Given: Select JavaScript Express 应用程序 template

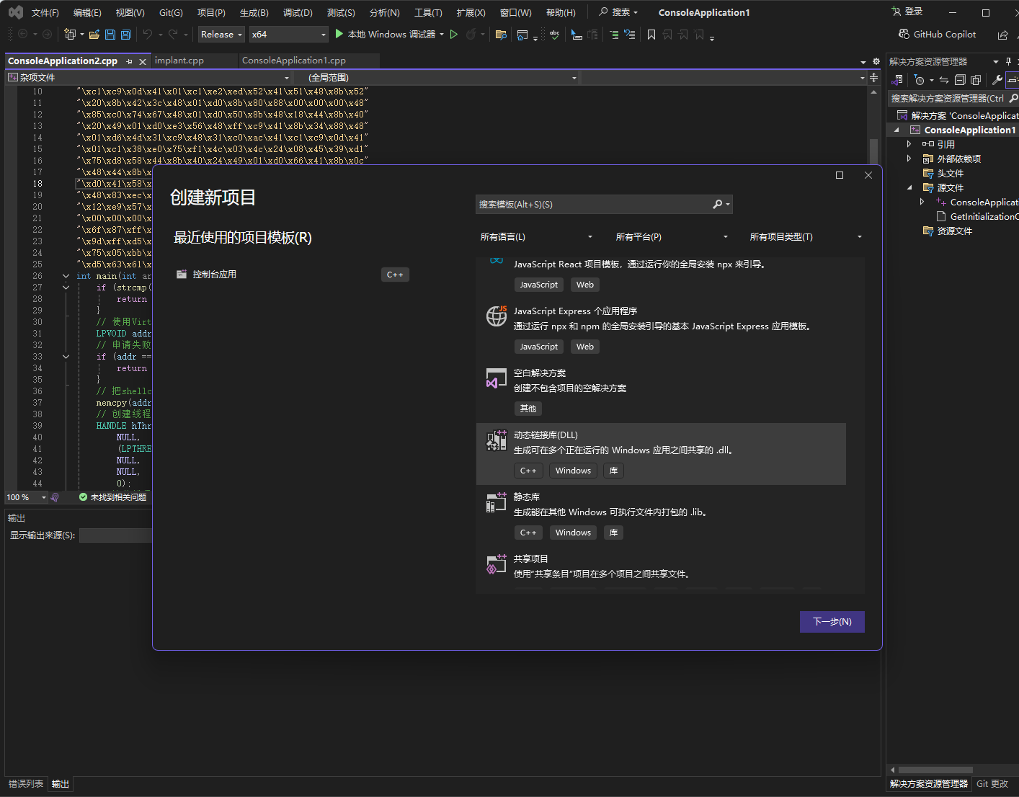Looking at the screenshot, I should [661, 329].
